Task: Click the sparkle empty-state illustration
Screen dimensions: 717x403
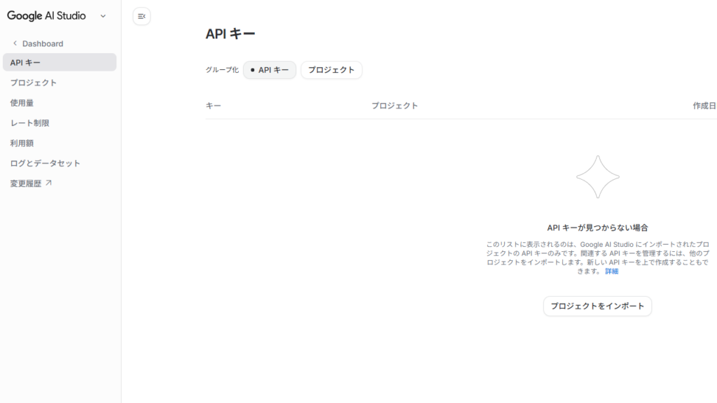Action: click(597, 177)
